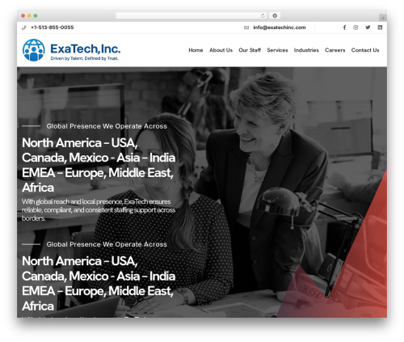
Task: Click the envelope email icon
Action: click(246, 27)
